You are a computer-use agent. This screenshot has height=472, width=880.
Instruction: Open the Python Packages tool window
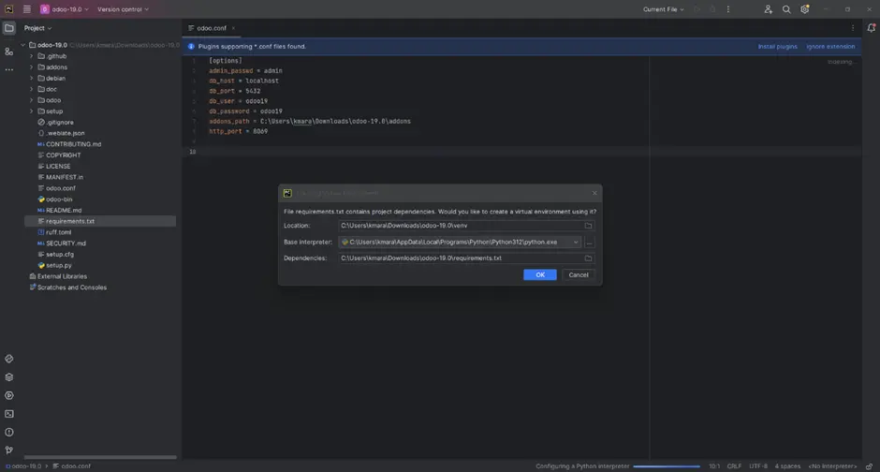tap(9, 377)
